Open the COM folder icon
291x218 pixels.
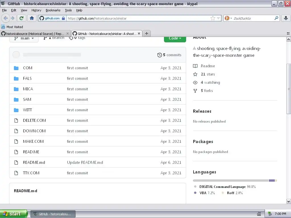16,68
